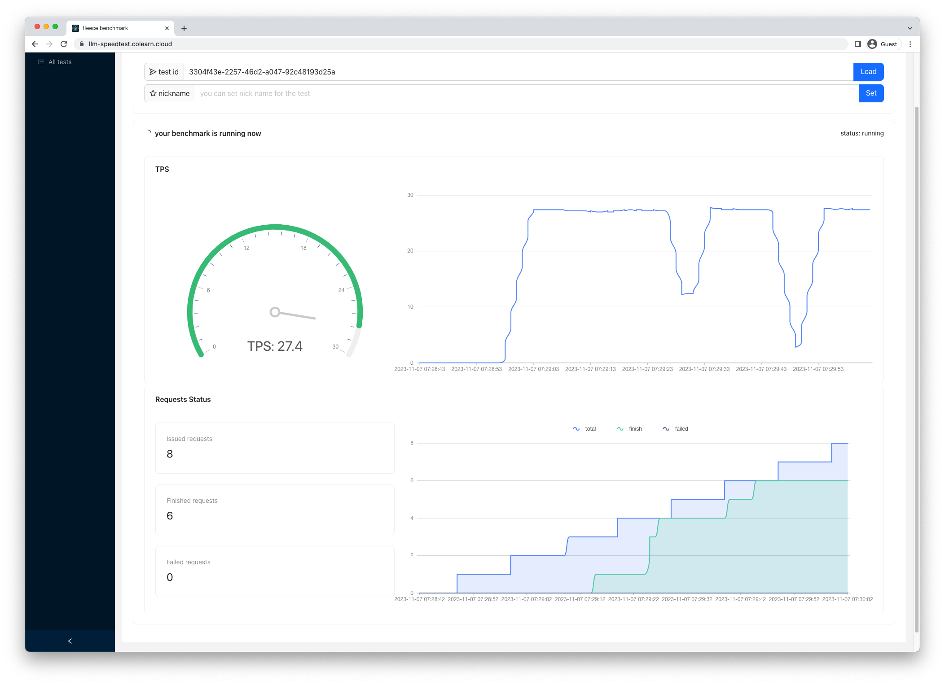Close the fleece benchmark tab
This screenshot has width=945, height=685.
[167, 28]
